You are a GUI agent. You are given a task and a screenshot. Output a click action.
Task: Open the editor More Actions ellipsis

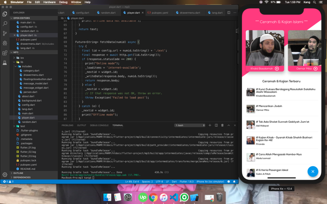coord(235,12)
